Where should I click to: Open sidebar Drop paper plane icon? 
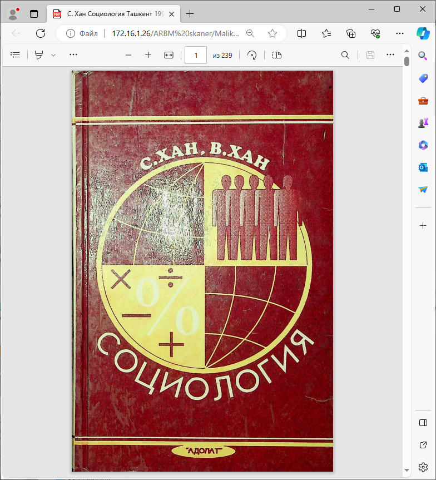click(423, 190)
